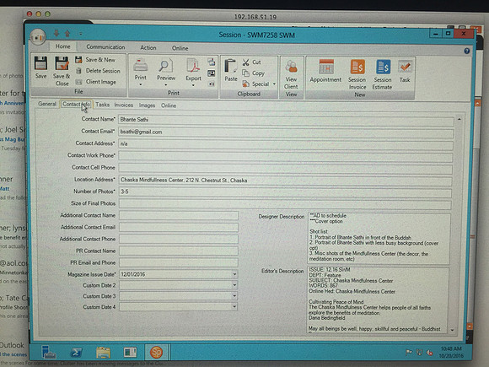
Task: Click the Contact Name field
Action: pyautogui.click(x=286, y=120)
